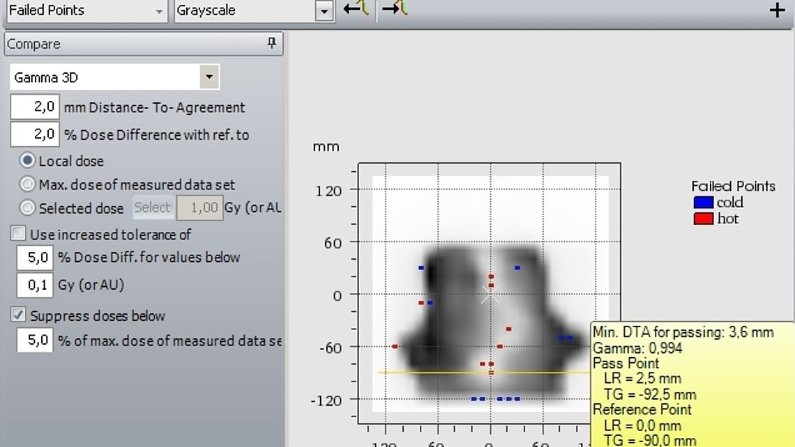Open the Failed Points display dropdown
Screen dimensions: 795x447
159,10
